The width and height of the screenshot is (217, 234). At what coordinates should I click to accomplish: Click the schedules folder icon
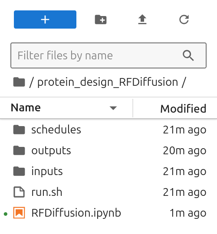(x=19, y=130)
